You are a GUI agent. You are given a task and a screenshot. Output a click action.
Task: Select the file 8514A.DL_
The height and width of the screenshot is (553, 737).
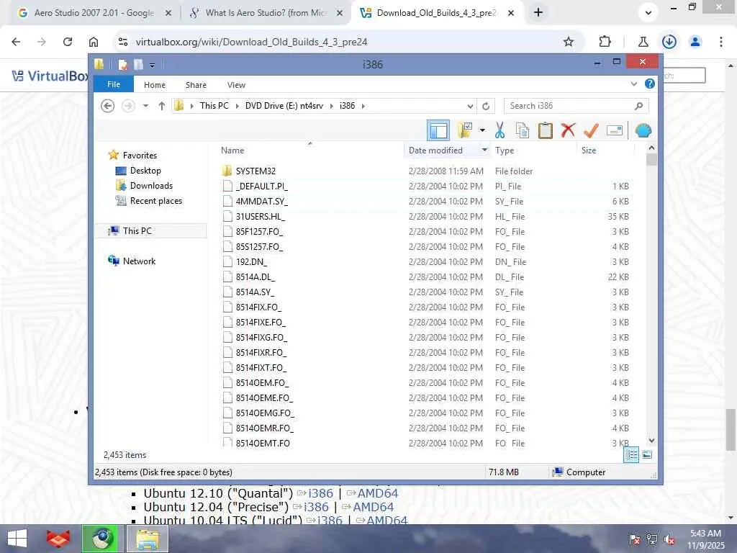coord(256,277)
